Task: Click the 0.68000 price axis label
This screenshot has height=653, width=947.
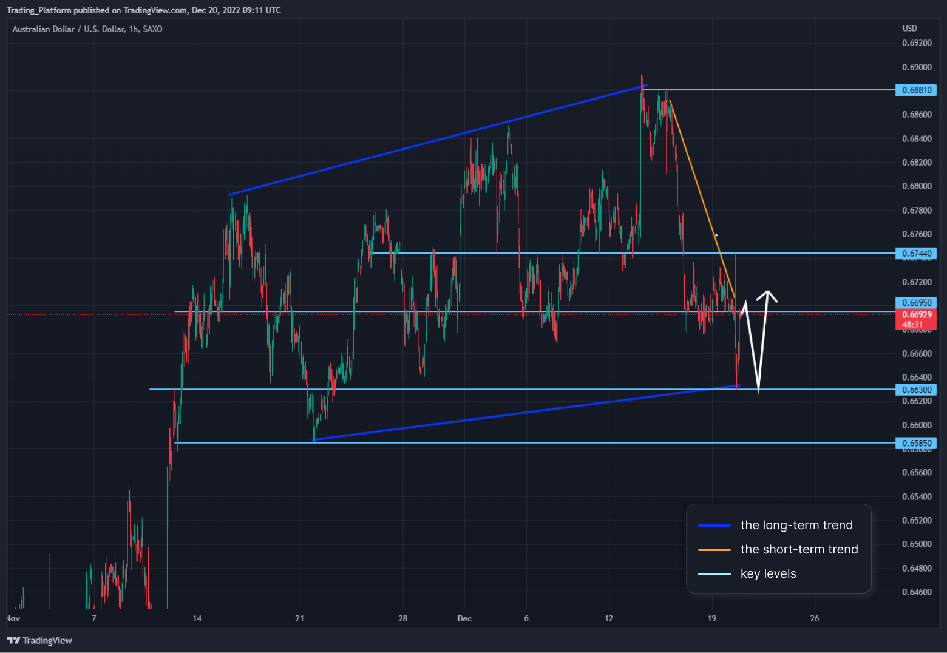Action: point(917,186)
